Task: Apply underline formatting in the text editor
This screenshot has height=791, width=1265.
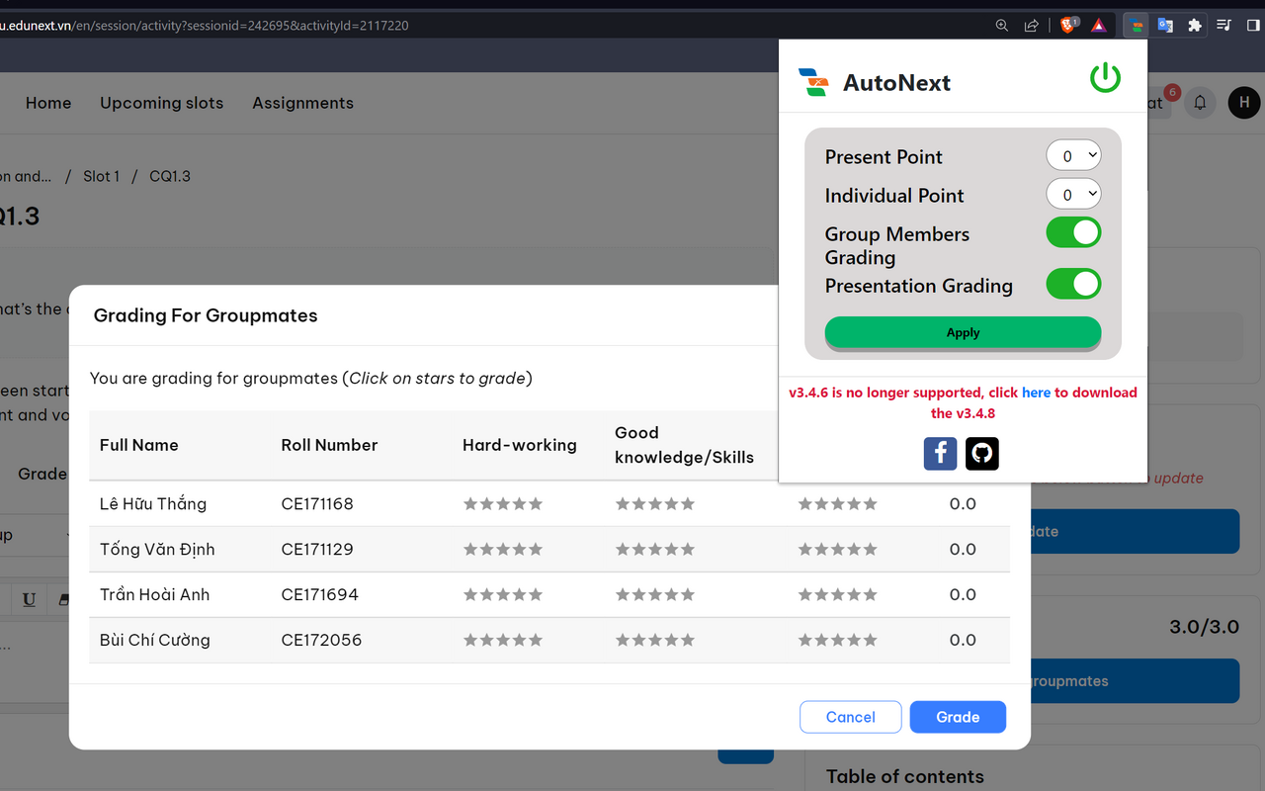Action: click(29, 599)
